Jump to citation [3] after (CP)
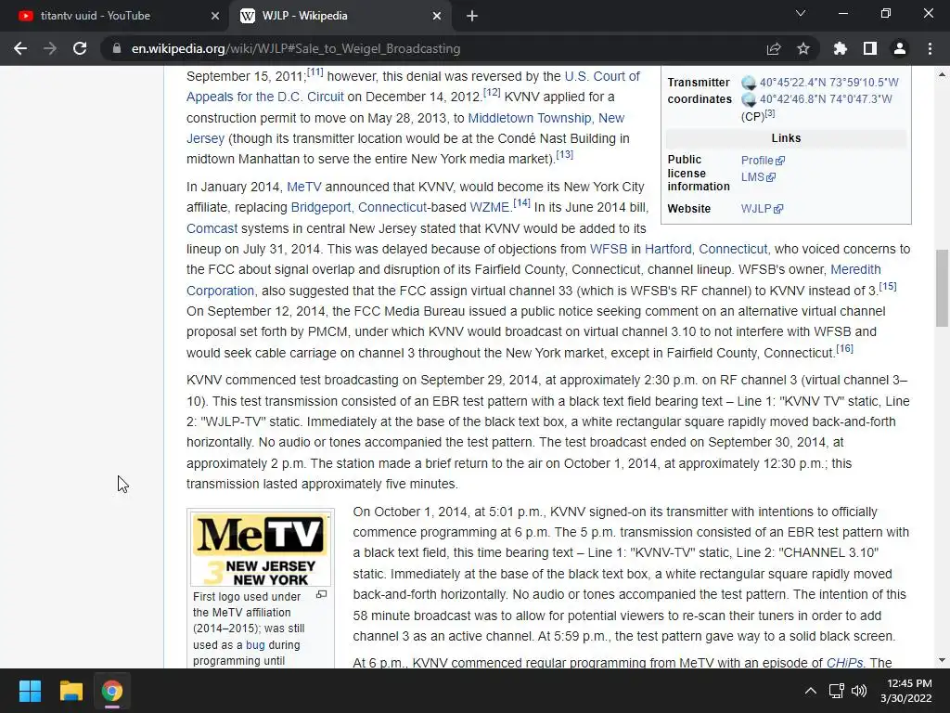 [x=769, y=113]
